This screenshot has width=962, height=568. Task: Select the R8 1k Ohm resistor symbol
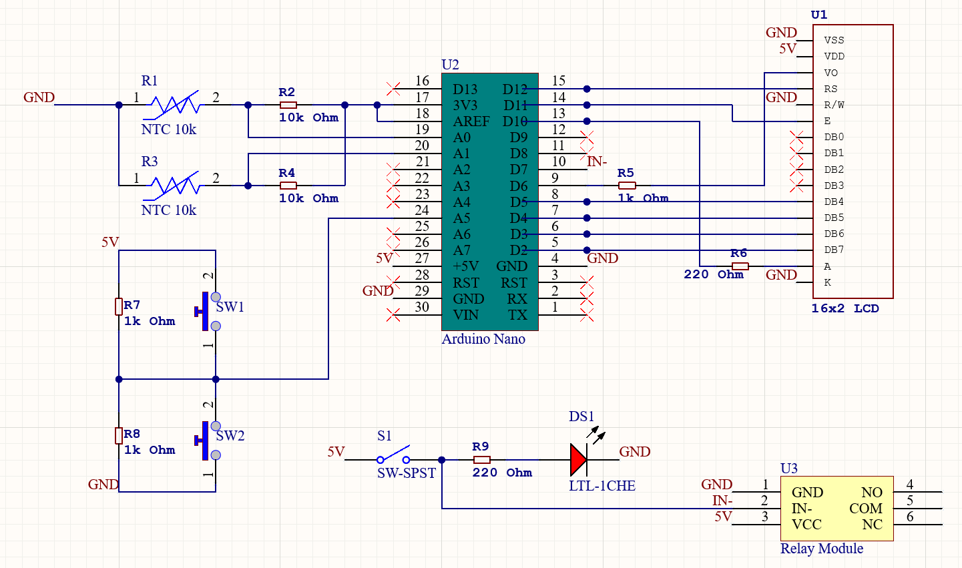(x=119, y=436)
